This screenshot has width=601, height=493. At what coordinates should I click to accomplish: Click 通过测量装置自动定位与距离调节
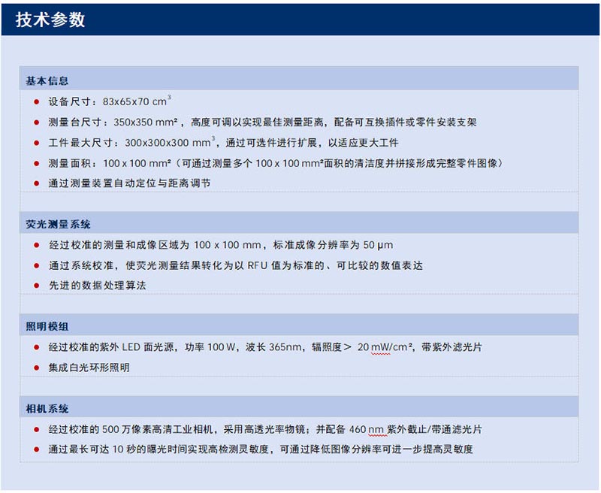(129, 183)
